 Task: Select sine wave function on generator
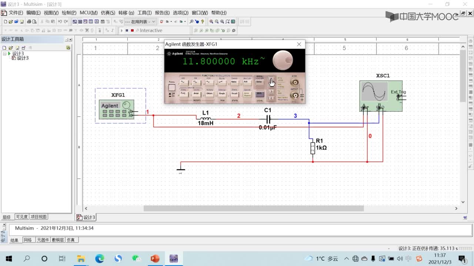(x=183, y=83)
